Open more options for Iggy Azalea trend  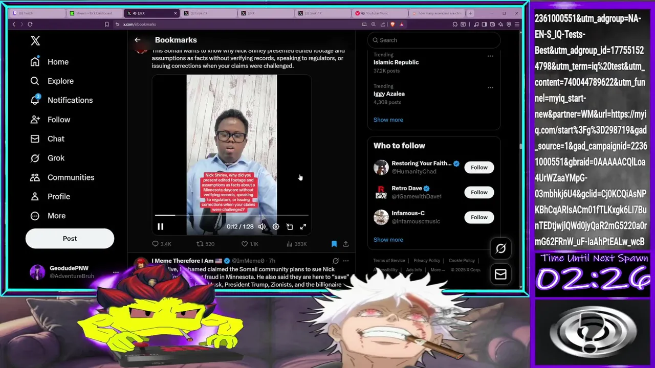[490, 87]
